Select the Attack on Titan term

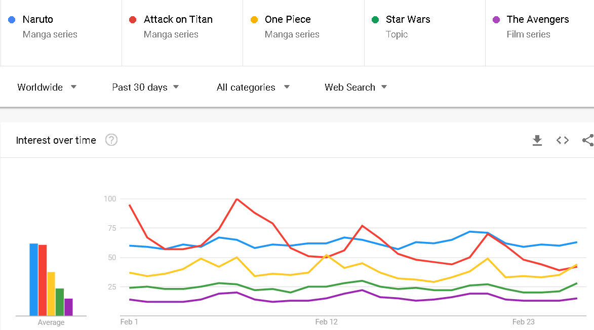click(x=178, y=20)
